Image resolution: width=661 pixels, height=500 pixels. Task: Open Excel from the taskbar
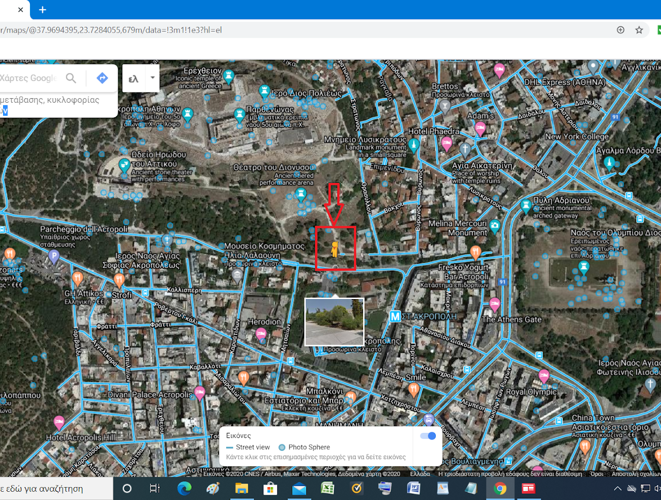pyautogui.click(x=327, y=488)
